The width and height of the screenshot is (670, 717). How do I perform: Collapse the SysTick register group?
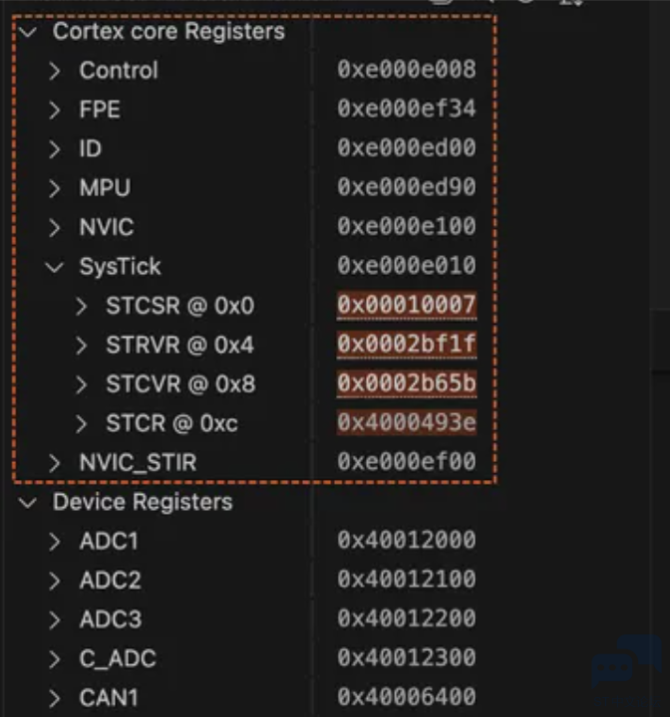(55, 267)
